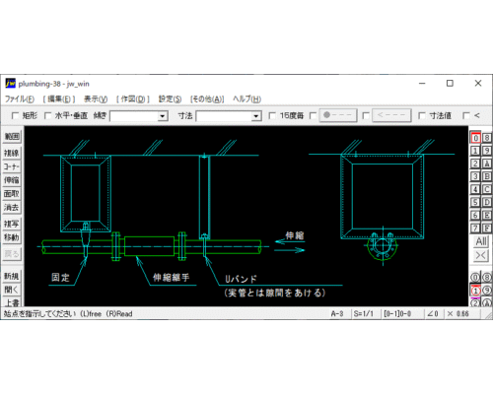Open the ファイル(F) menu
This screenshot has width=493, height=394.
(20, 98)
